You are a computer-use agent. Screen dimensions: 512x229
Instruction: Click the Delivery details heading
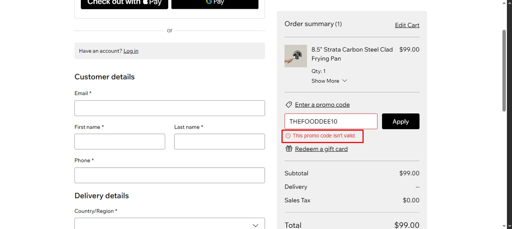pyautogui.click(x=102, y=196)
